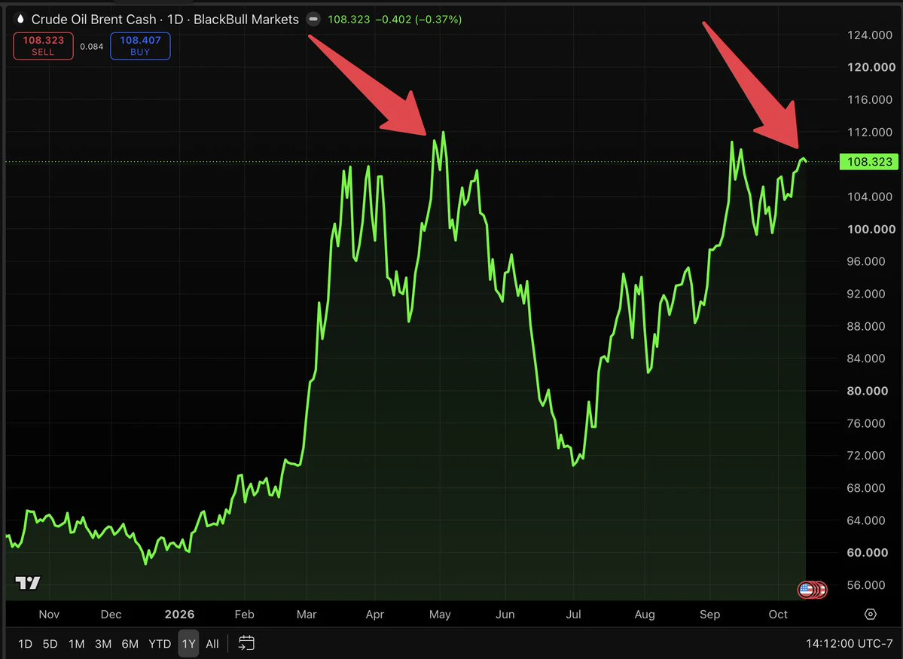Click the 2026 label on time axis
Screen dimensions: 903x659
(180, 614)
